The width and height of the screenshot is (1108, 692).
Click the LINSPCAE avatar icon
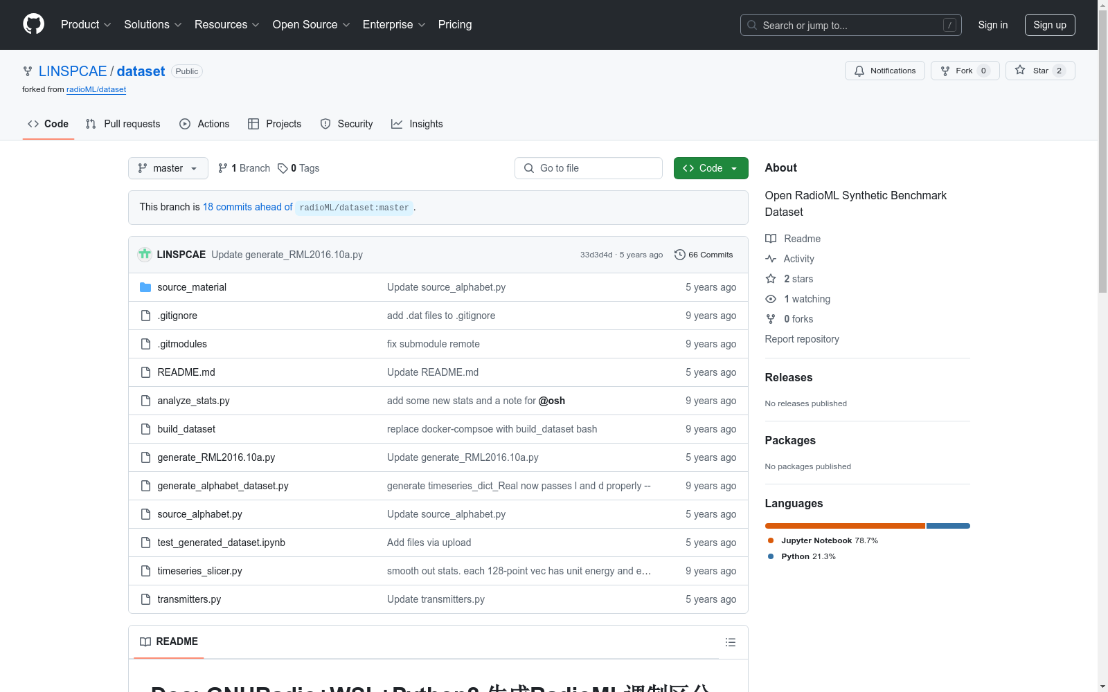[145, 254]
